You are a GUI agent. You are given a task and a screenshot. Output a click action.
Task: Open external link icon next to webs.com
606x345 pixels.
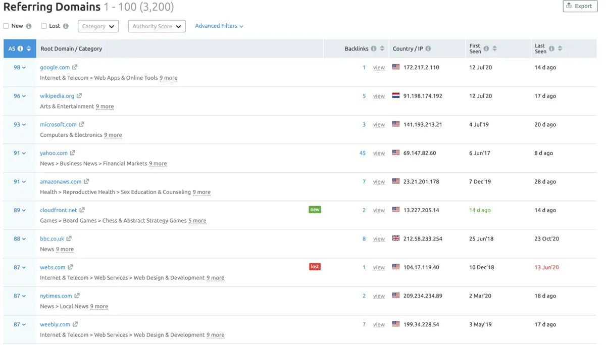coord(70,267)
